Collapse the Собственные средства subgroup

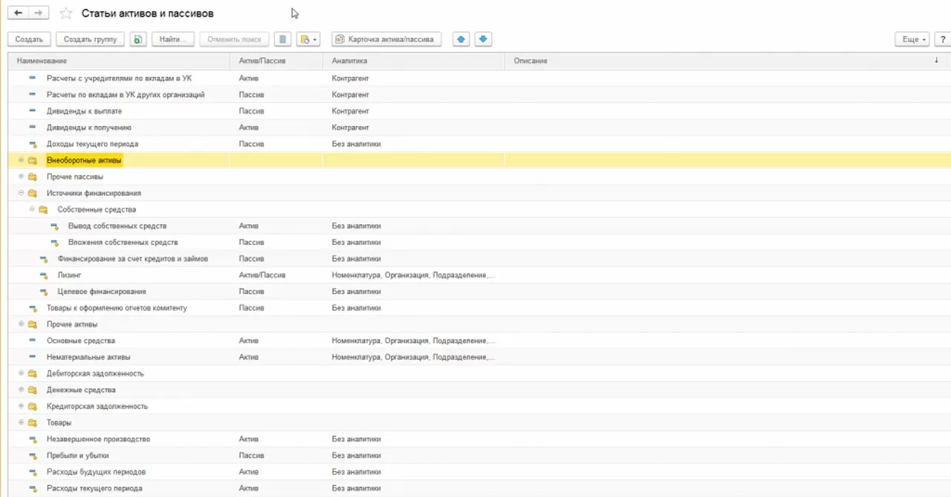[x=32, y=209]
